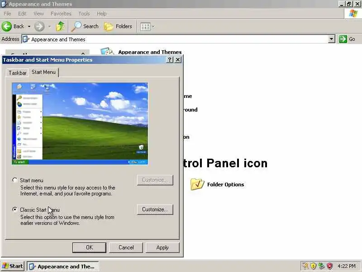This screenshot has width=362, height=272.
Task: Open the Tools menu
Action: 84,14
